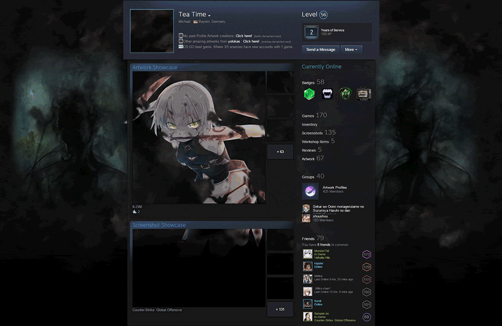
Task: Open MonsterTM's friend avatar
Action: [x=308, y=254]
